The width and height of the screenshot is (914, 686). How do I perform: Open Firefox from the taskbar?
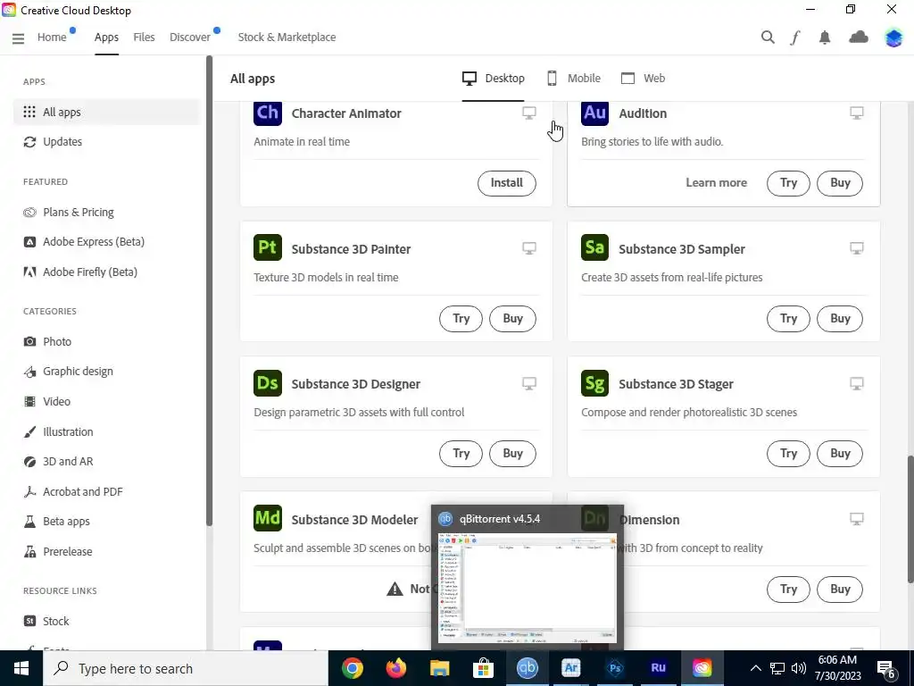tap(395, 668)
